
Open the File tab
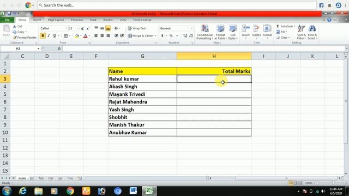[x=7, y=20]
